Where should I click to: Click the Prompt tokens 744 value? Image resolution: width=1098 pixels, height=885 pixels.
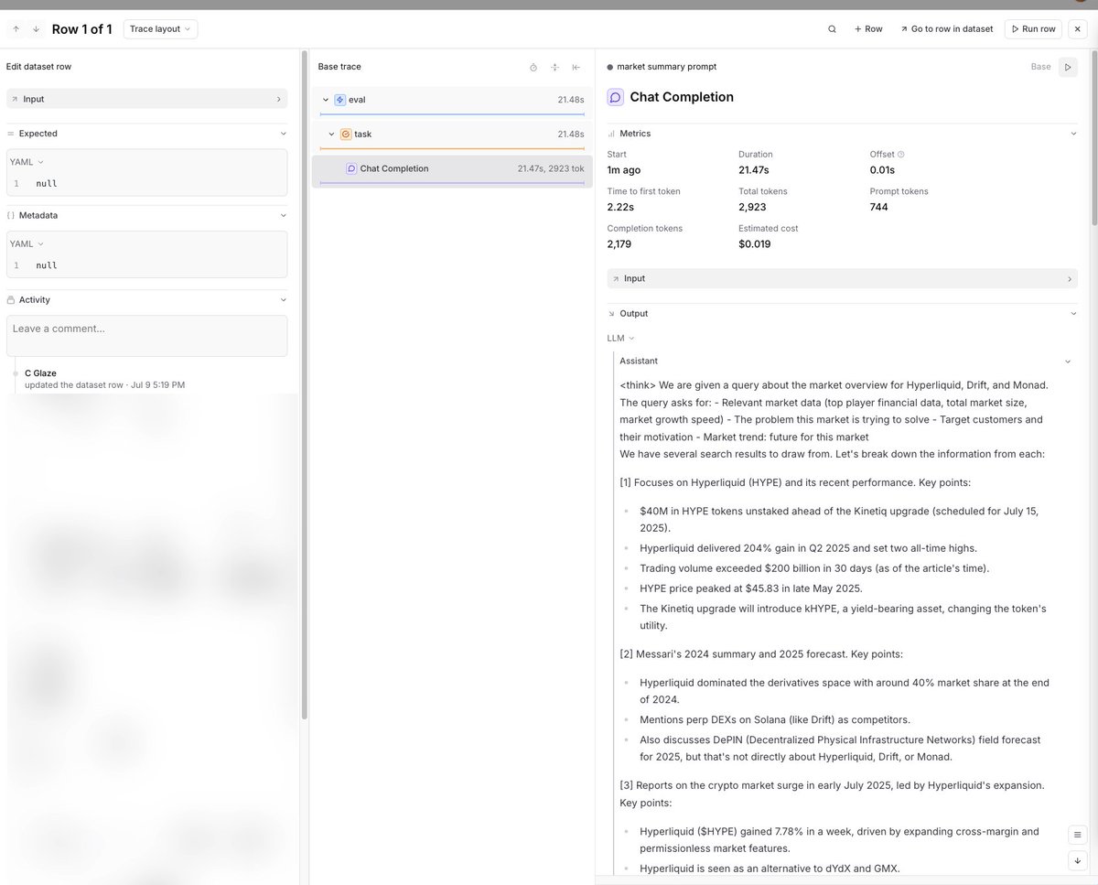(879, 207)
